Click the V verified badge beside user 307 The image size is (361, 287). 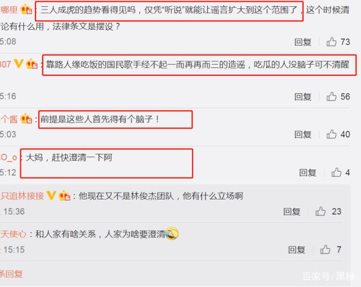tap(19, 64)
